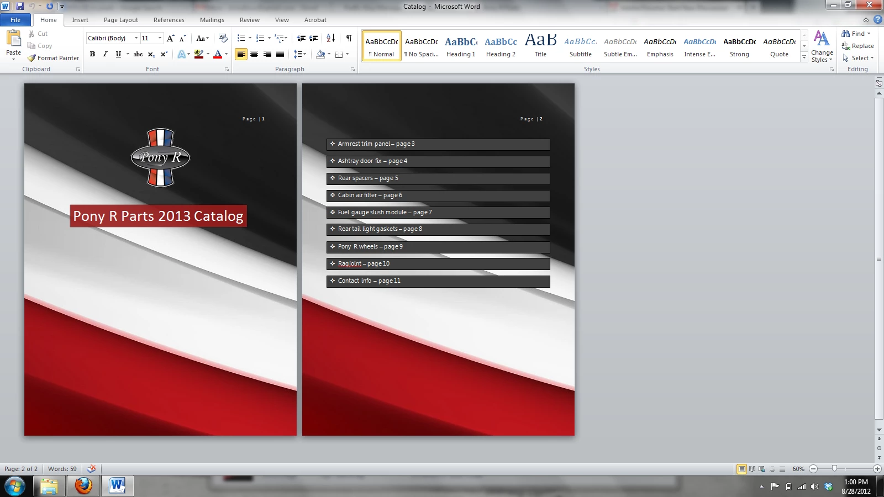Click the Save icon in quick access toolbar

point(20,6)
